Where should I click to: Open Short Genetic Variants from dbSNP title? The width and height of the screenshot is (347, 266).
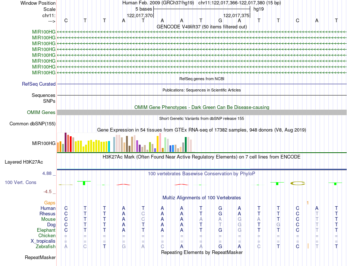click(202, 118)
